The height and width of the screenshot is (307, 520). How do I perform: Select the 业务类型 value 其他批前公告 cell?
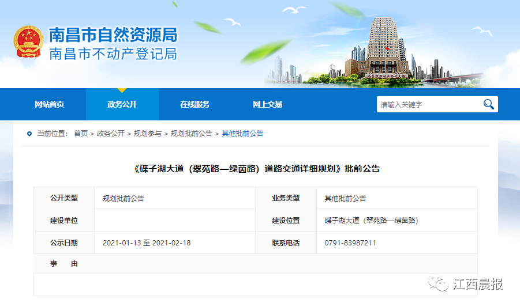(345, 199)
